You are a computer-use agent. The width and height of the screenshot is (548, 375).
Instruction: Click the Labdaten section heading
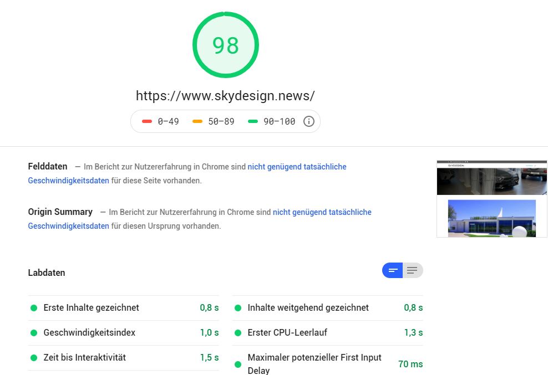(47, 273)
